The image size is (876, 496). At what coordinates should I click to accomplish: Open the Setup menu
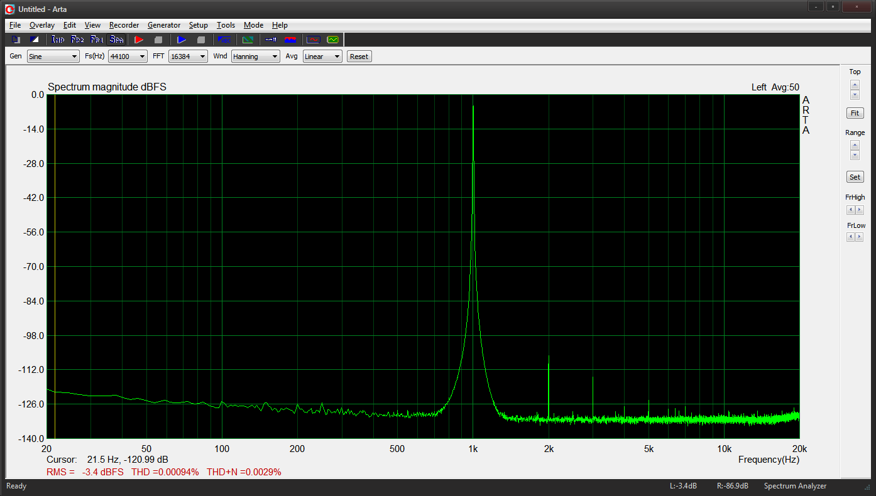coord(199,25)
